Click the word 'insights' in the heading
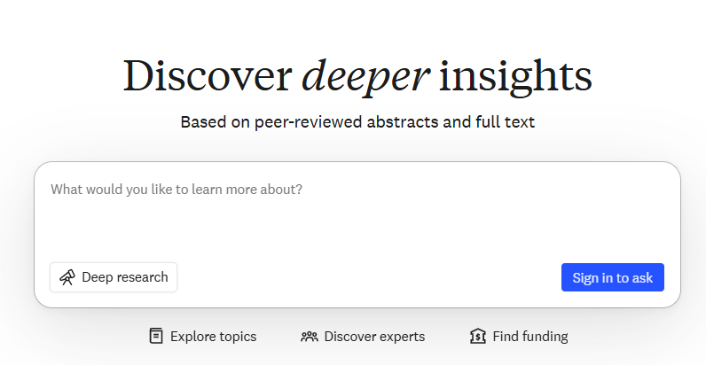 tap(515, 77)
